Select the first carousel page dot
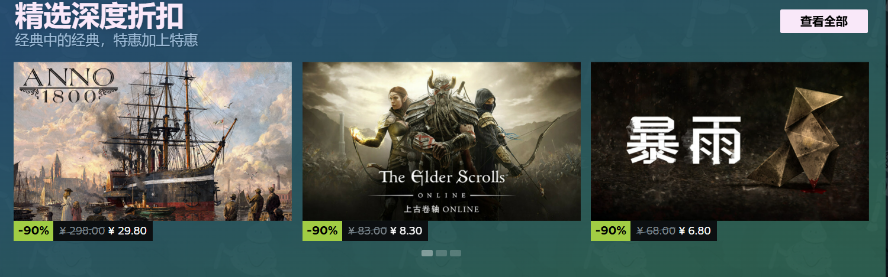Viewport: 888px width, 277px height. (427, 253)
